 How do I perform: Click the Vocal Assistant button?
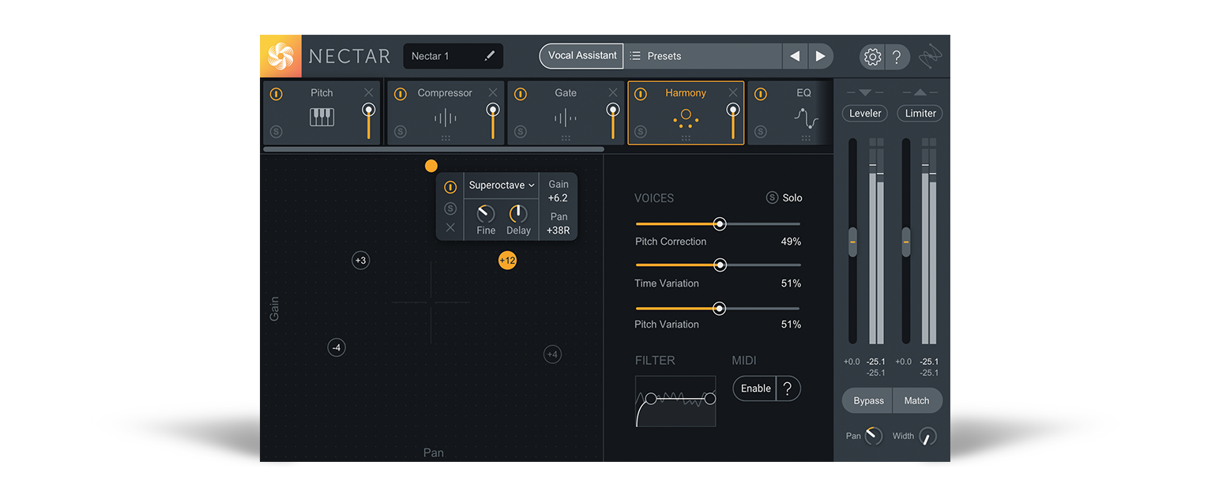click(x=581, y=56)
